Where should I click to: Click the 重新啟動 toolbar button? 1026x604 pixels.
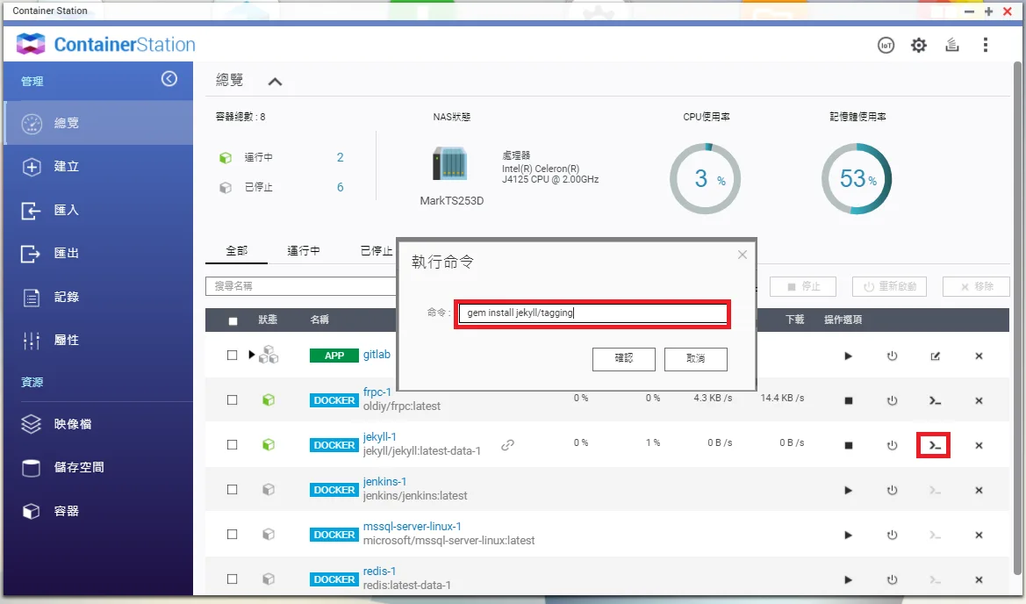(x=889, y=286)
